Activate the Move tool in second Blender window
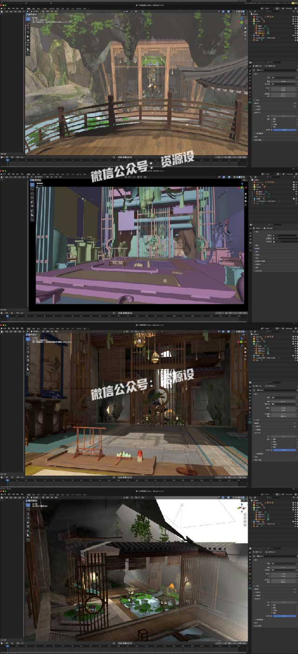The height and width of the screenshot is (654, 298). click(x=32, y=193)
